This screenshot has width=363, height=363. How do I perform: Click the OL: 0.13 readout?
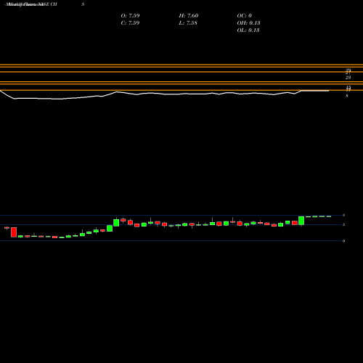click(248, 30)
